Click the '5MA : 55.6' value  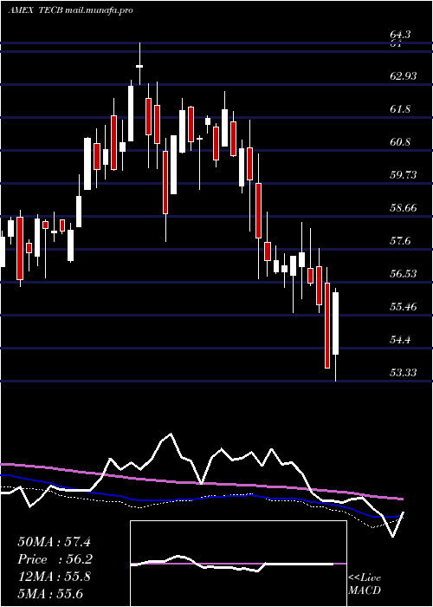[x=50, y=594]
